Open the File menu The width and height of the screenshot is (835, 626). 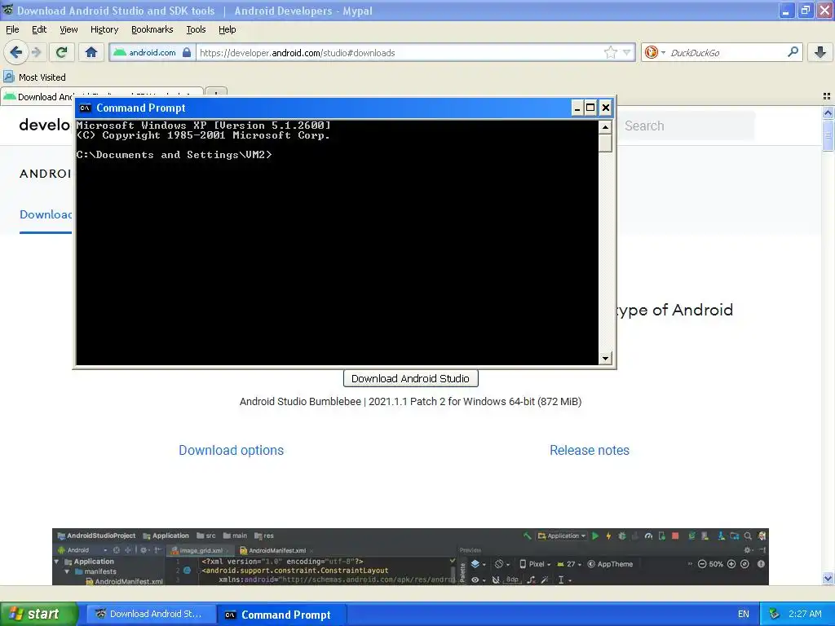[12, 29]
